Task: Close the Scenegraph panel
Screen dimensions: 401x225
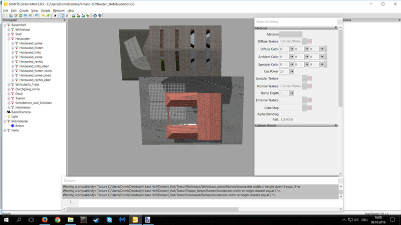Action: pyautogui.click(x=64, y=20)
